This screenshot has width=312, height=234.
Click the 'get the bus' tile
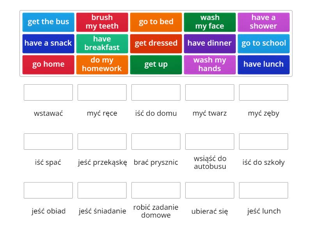coord(48,22)
